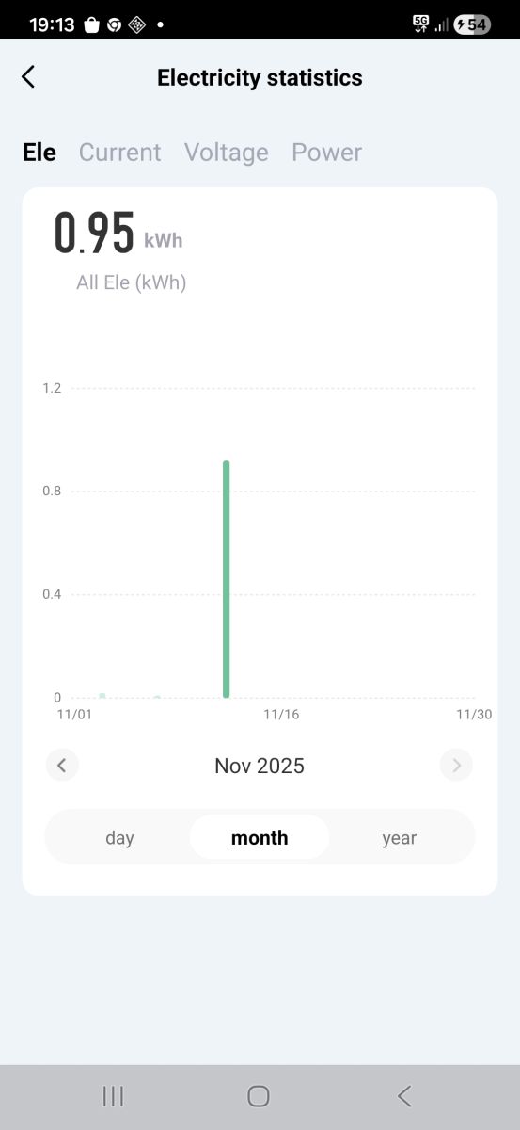
Task: Tap the Android home button
Action: pos(259,1096)
